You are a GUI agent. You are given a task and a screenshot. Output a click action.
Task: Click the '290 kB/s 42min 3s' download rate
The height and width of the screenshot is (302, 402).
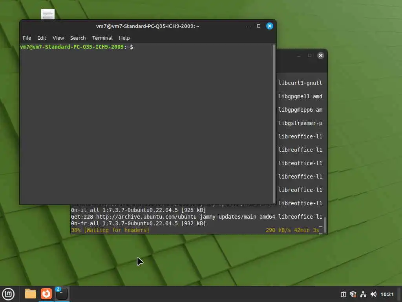pos(292,230)
